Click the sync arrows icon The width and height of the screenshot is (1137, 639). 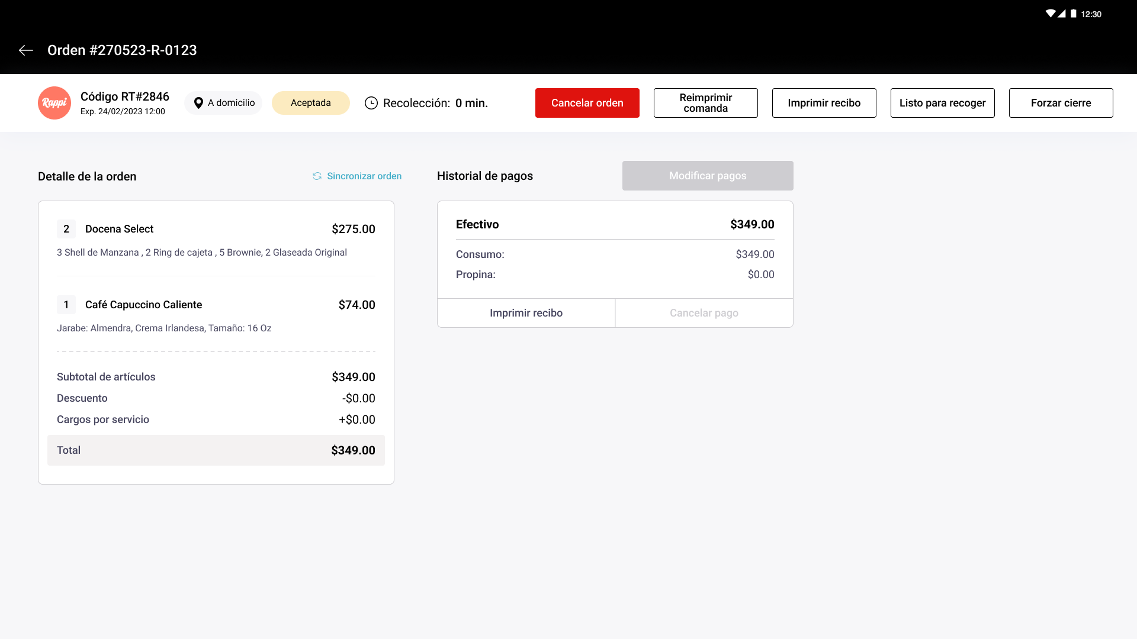(317, 176)
